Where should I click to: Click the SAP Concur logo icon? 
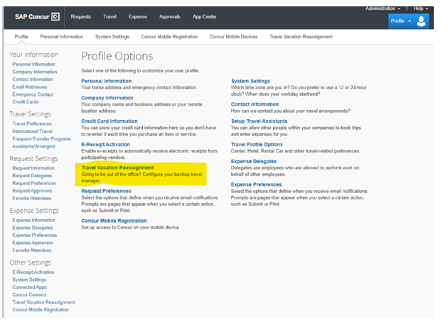click(55, 17)
